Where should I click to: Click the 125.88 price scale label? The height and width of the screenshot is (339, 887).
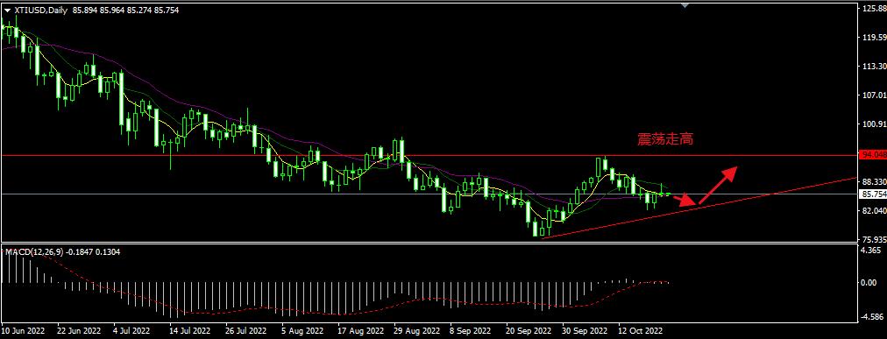point(873,9)
